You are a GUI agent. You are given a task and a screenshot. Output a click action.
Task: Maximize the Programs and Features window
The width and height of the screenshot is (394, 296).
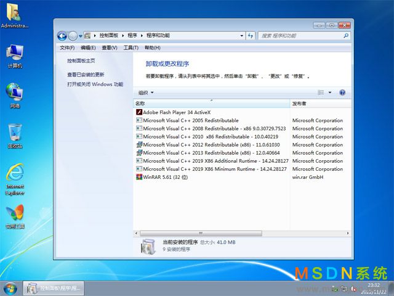point(332,25)
